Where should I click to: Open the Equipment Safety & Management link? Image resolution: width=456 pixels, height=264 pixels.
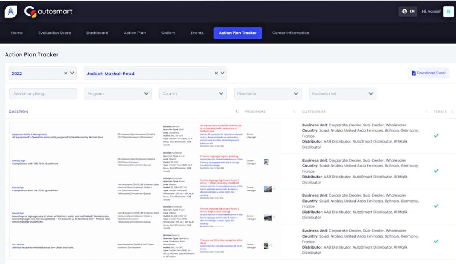30,134
